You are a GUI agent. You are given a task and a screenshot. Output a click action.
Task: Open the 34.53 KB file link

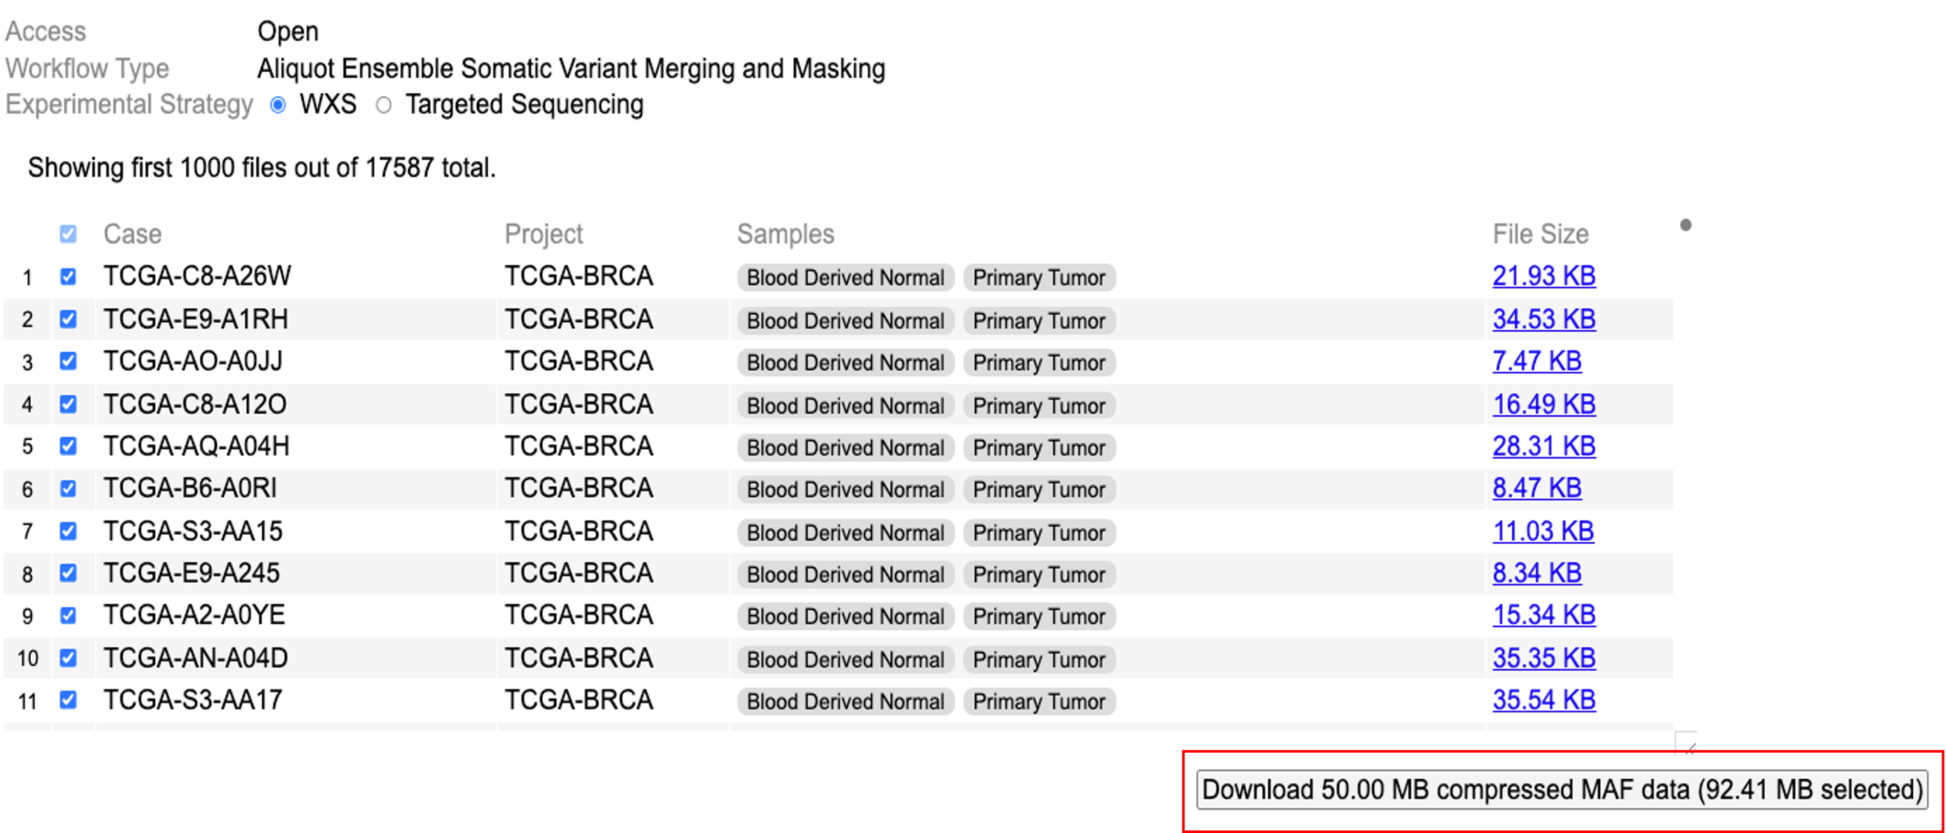[x=1543, y=319]
